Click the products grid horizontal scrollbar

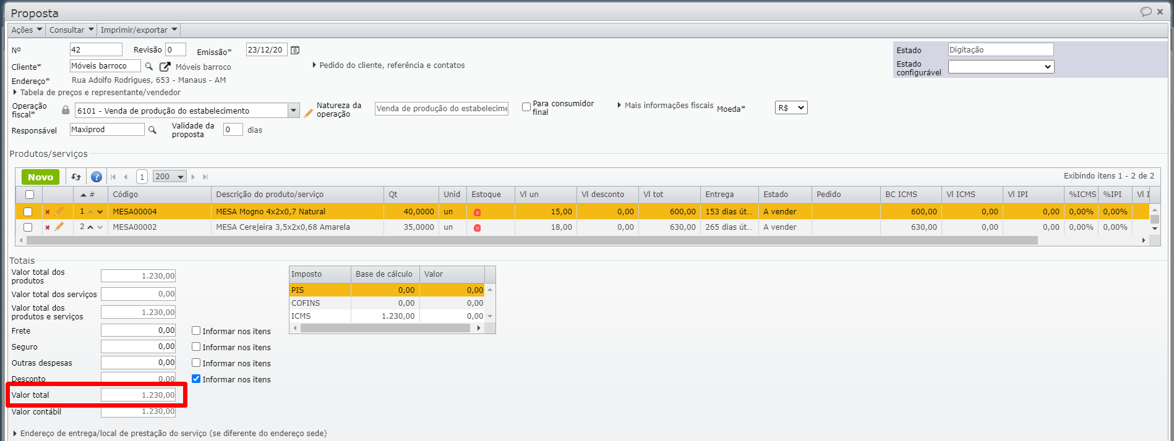[532, 240]
